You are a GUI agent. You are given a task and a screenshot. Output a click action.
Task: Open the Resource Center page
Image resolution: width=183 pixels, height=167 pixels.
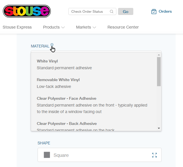coord(123,27)
